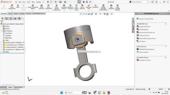Open Linear Component Pattern tool
Screen dimensions: 170x95
(x=33, y=7)
